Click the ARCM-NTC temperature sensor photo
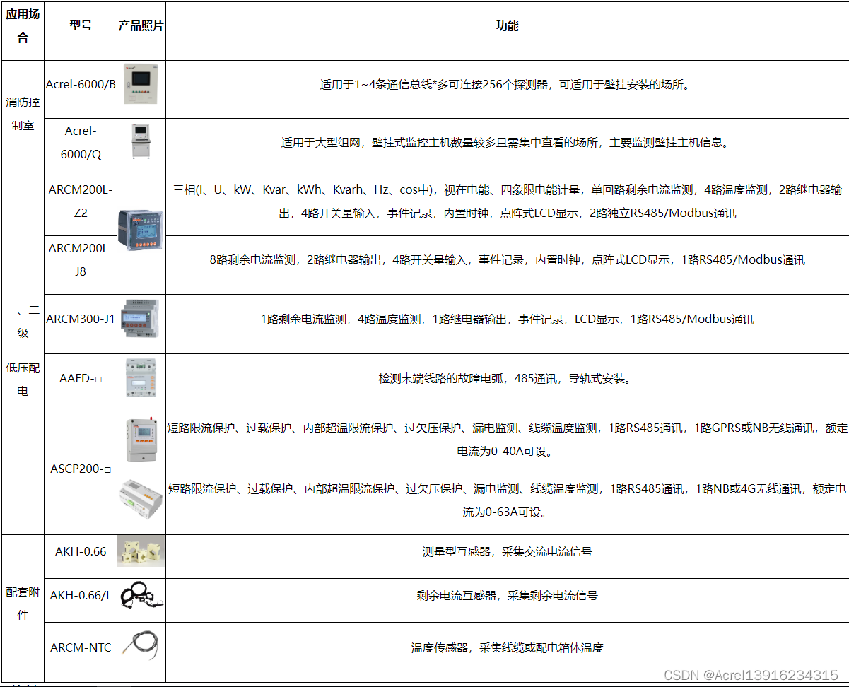 140,647
